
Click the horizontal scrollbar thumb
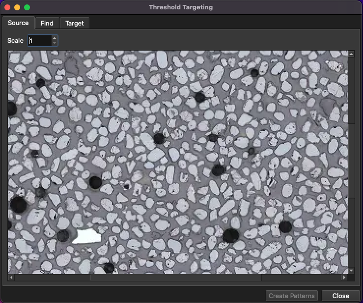pos(176,277)
